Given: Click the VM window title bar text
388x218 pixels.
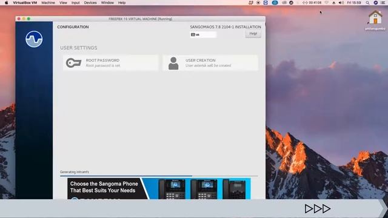Looking at the screenshot, I should [x=140, y=19].
